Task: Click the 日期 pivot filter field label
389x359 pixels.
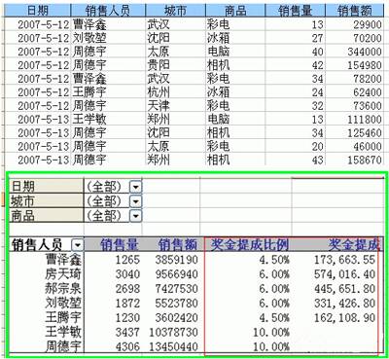Action: pos(47,187)
